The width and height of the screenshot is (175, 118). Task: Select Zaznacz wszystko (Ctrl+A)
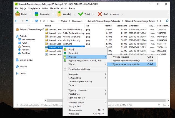[x=85, y=82]
